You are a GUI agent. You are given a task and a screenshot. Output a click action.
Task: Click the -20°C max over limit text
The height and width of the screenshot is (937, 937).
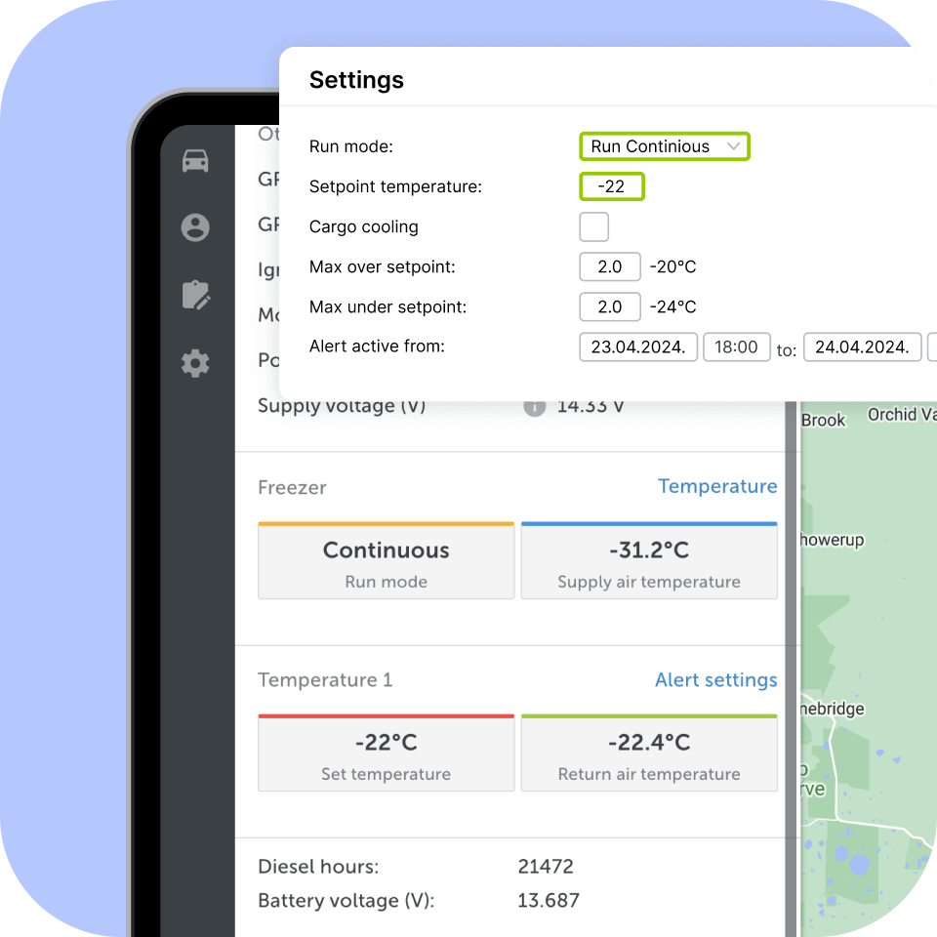pyautogui.click(x=672, y=266)
